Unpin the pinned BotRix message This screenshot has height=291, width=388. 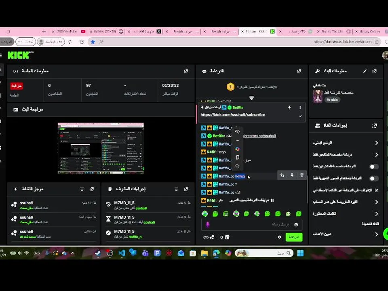(289, 108)
